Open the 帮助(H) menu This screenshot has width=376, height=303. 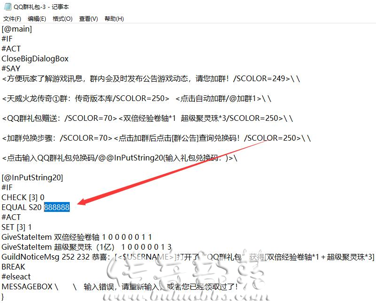pos(114,19)
